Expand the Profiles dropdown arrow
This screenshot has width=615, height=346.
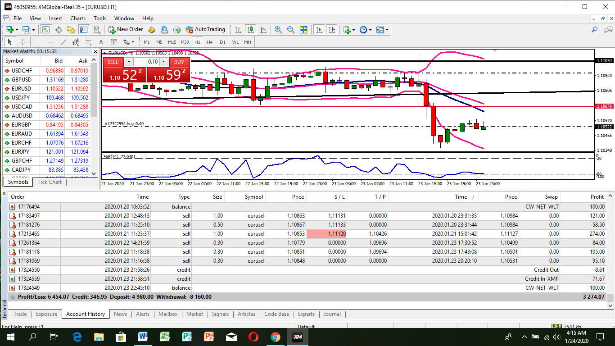click(33, 30)
